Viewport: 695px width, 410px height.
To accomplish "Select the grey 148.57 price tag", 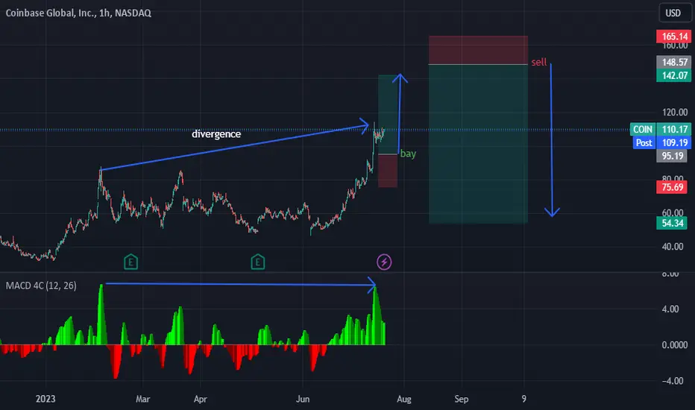I will (674, 62).
